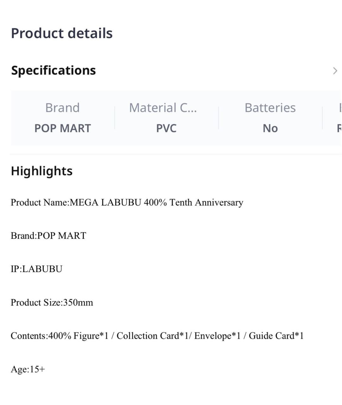Click the Tenth Anniversary text
This screenshot has width=342, height=405.
coord(206,202)
